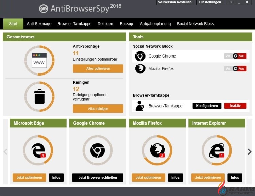Toggle Social Network Block for Google Chrome
This screenshot has width=255, height=196.
click(x=235, y=56)
